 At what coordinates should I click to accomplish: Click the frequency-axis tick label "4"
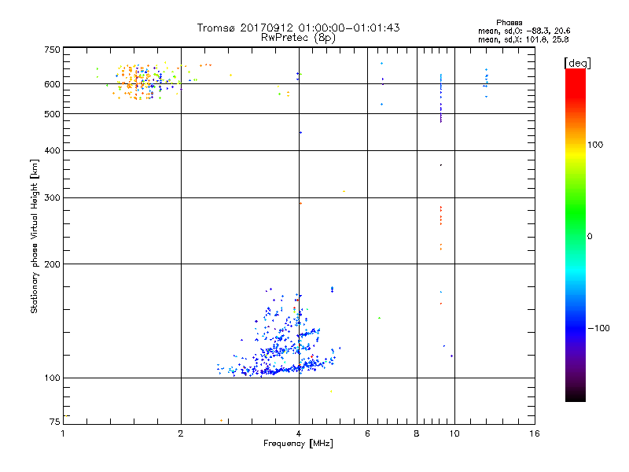click(299, 433)
